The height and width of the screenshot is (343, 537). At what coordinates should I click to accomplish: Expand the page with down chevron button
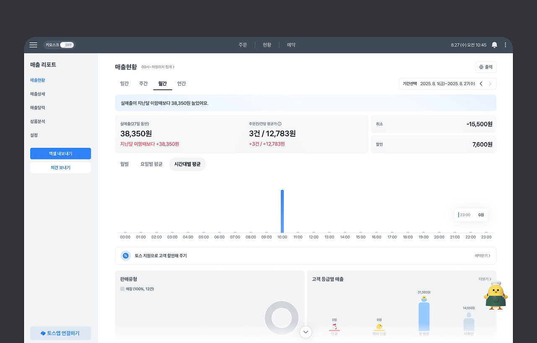point(305,332)
